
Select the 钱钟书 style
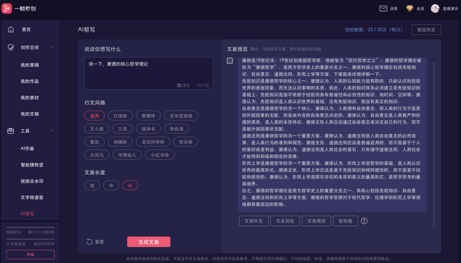[x=148, y=129]
